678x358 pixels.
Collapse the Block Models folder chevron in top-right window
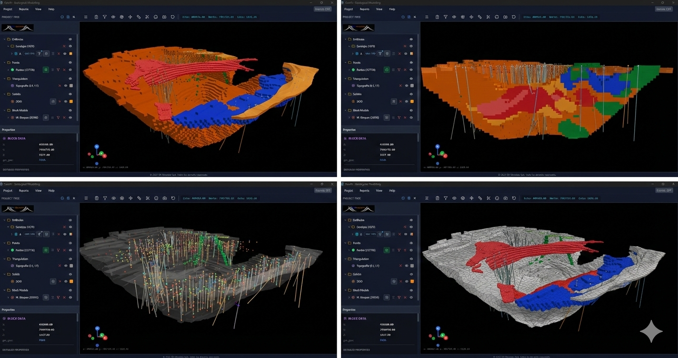[x=346, y=110]
